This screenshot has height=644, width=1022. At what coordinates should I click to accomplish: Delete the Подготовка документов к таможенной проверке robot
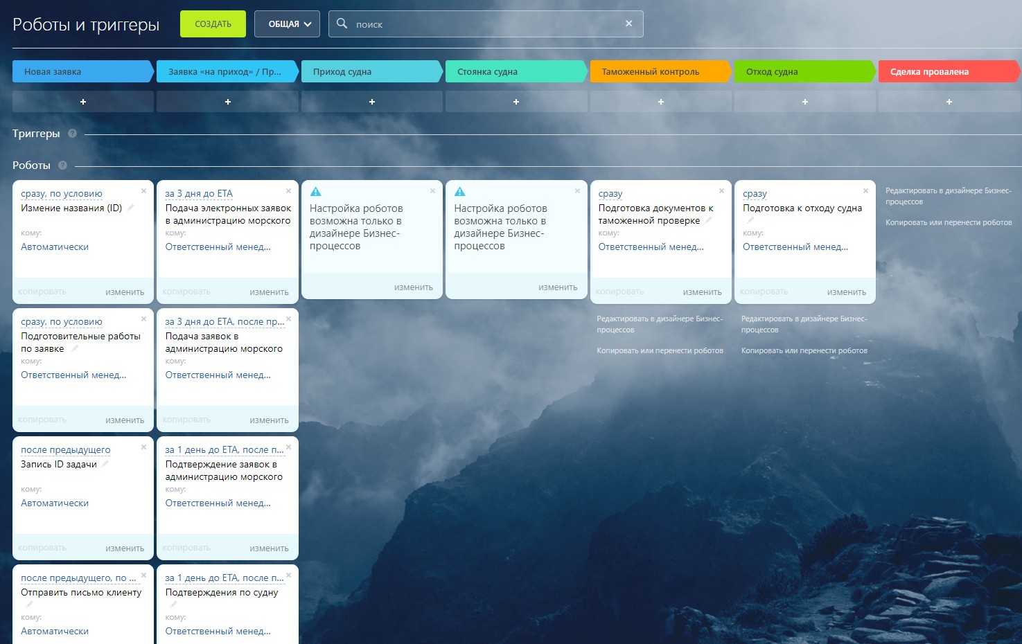(x=721, y=191)
